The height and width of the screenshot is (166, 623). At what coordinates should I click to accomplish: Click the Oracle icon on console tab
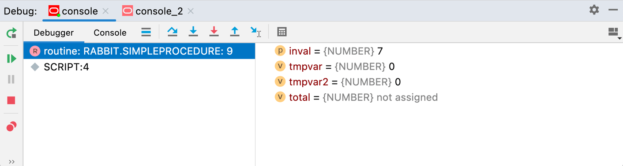[54, 11]
